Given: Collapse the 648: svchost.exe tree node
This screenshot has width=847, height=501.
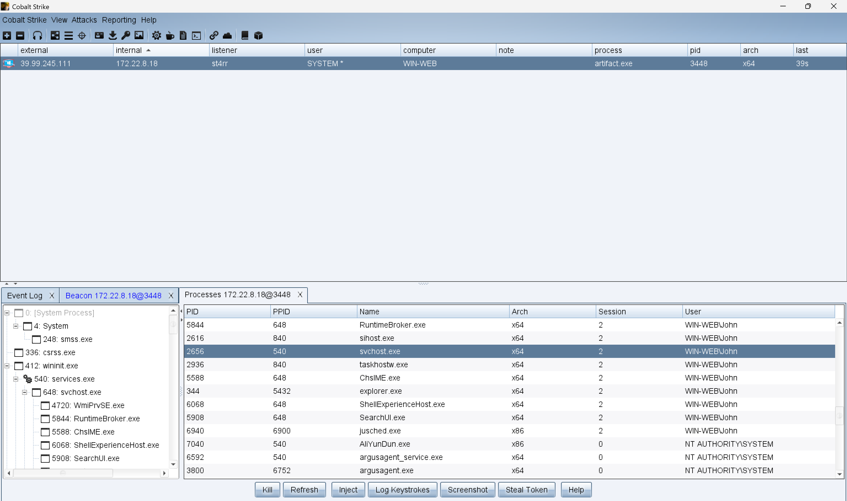Looking at the screenshot, I should (x=25, y=392).
